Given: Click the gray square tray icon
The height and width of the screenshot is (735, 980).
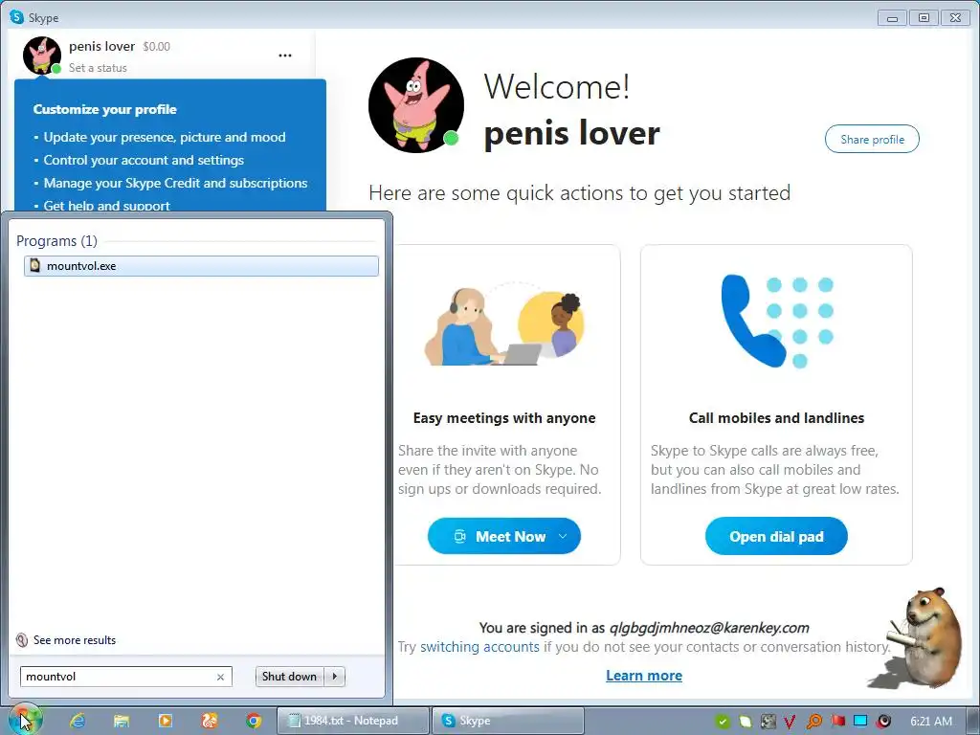Looking at the screenshot, I should click(768, 722).
